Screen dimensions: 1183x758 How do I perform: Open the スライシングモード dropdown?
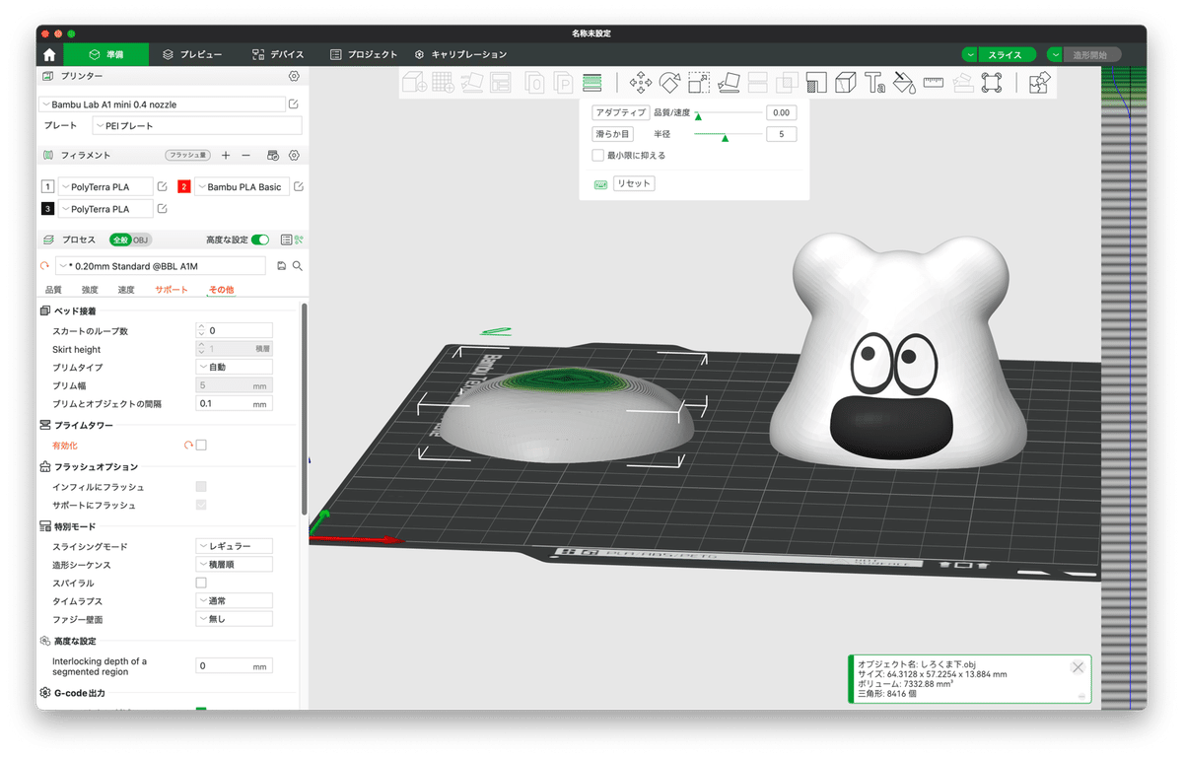tap(235, 546)
